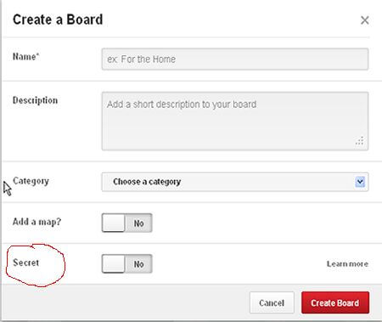This screenshot has height=322, width=382.
Task: Click the white knob of Add a map switch
Action: pyautogui.click(x=114, y=223)
